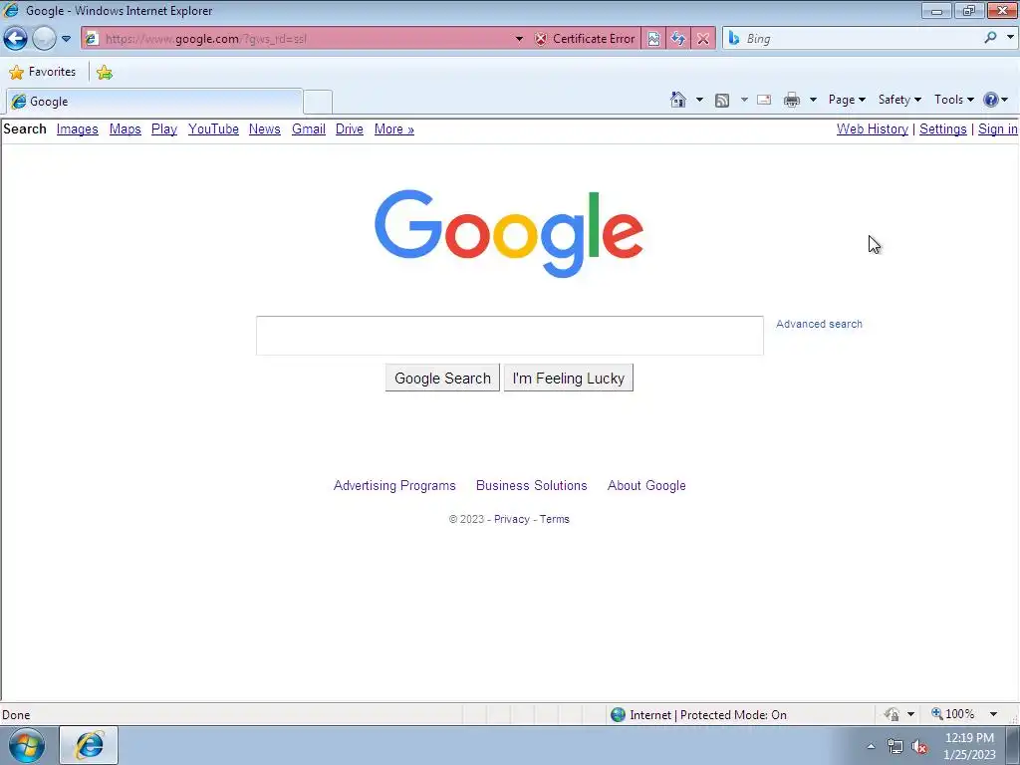
Task: Open the Gmail link
Action: click(x=309, y=128)
